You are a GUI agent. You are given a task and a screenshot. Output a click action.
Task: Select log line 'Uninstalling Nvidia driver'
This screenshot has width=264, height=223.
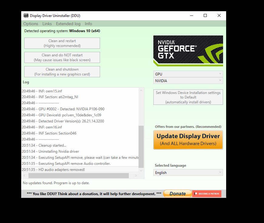[80, 151]
